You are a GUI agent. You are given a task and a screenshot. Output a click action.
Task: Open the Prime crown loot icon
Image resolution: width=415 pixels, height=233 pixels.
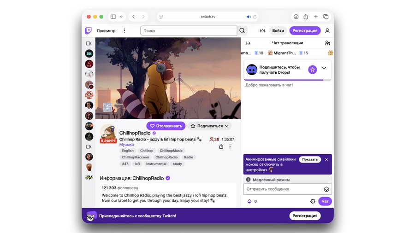tap(262, 31)
